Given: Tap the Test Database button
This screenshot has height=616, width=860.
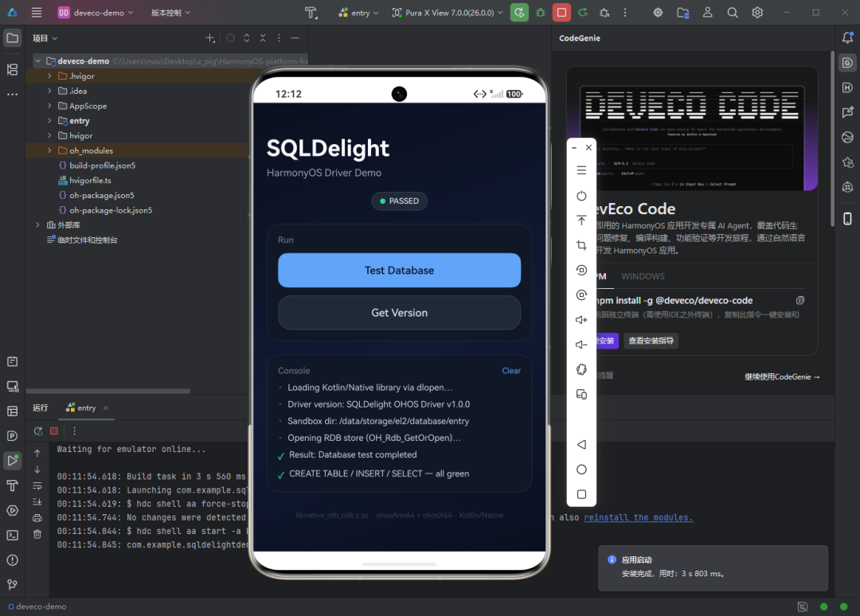Looking at the screenshot, I should tap(399, 270).
